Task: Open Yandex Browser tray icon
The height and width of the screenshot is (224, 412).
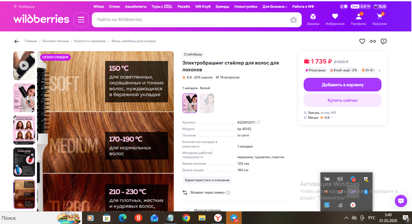Action: tap(353, 205)
